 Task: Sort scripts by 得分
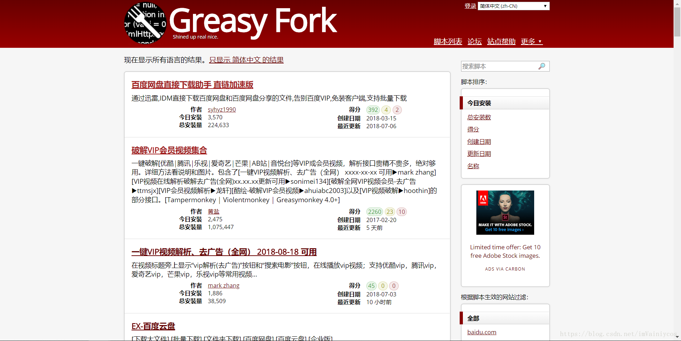point(473,129)
